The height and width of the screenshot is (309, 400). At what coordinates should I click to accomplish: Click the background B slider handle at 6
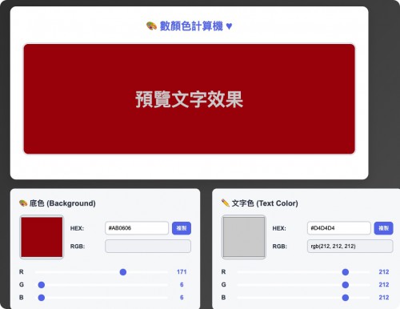point(42,298)
